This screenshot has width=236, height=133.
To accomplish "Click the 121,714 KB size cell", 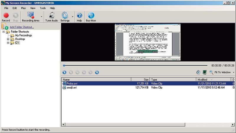I will coord(142,87).
